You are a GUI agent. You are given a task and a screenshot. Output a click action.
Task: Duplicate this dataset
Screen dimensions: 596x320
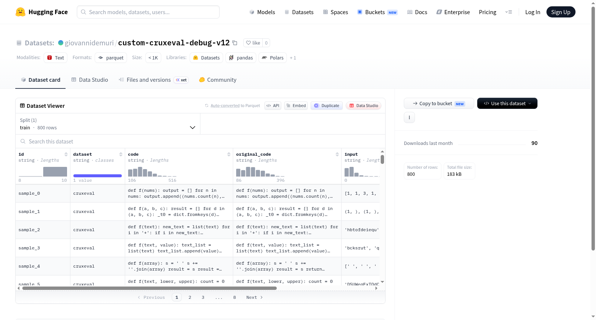click(x=326, y=106)
